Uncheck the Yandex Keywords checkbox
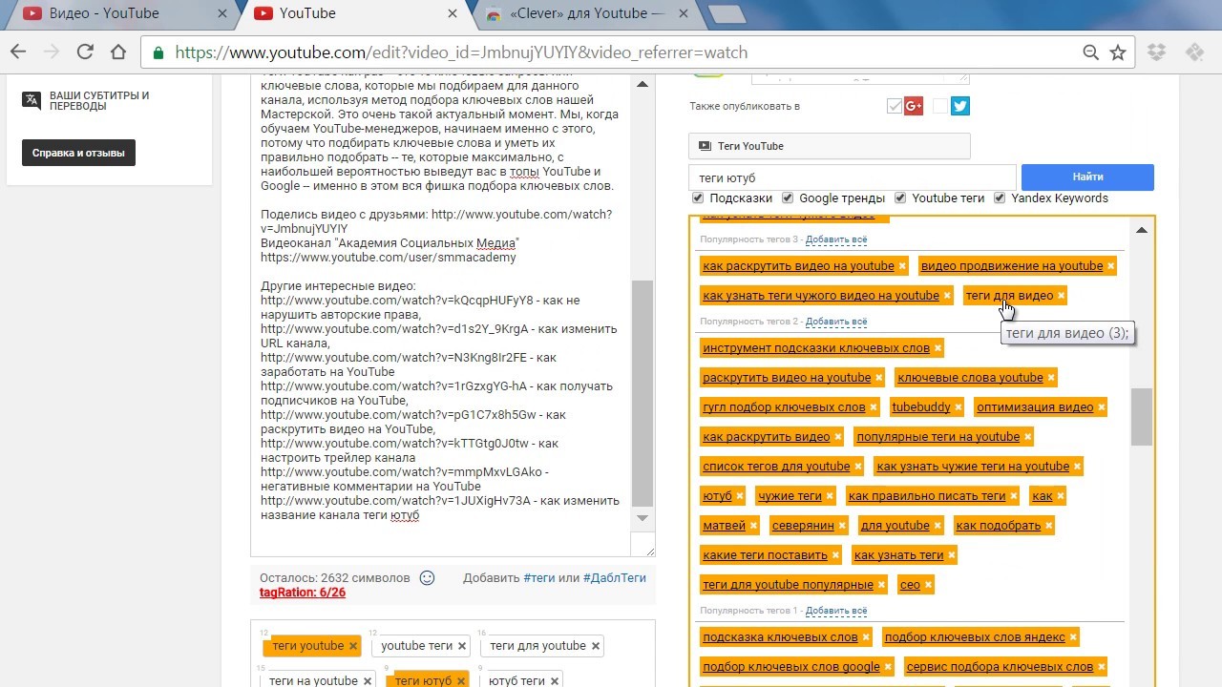 (1000, 198)
